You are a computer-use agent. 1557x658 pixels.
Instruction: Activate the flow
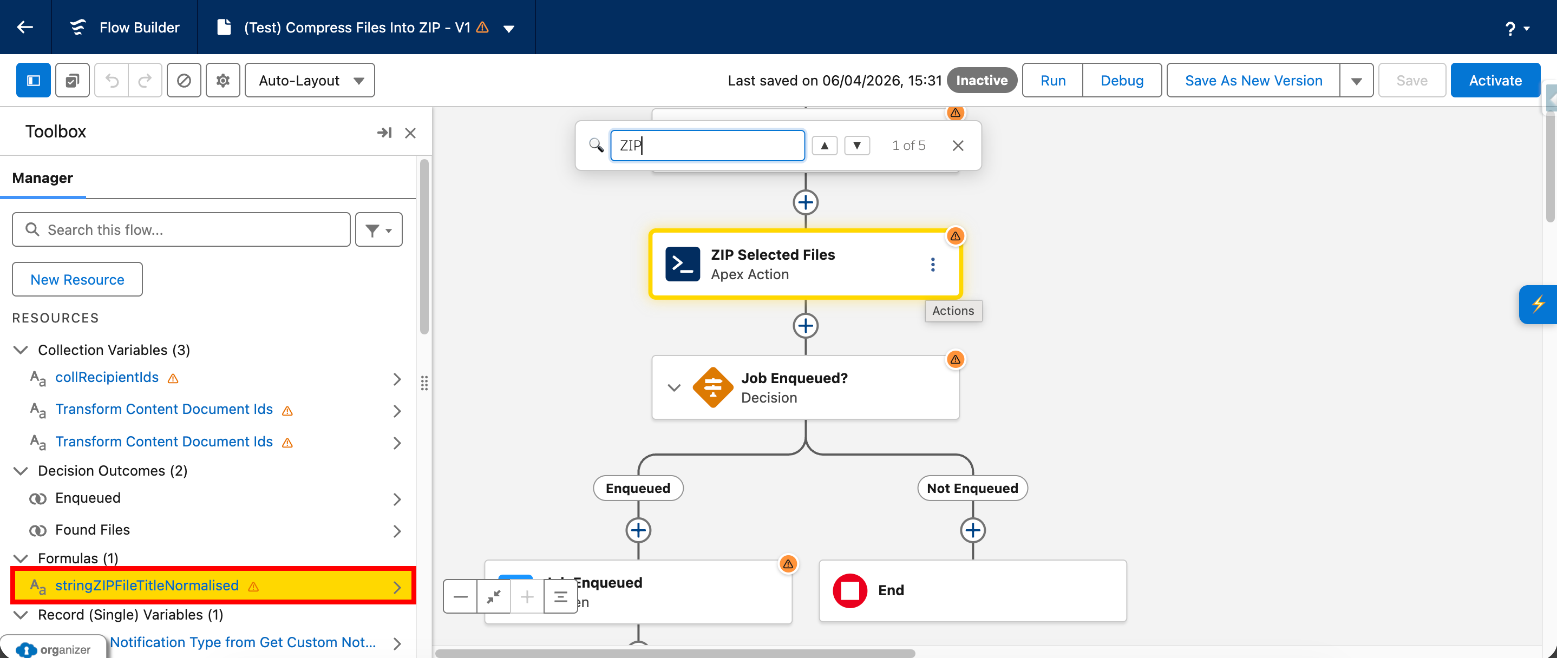1495,80
